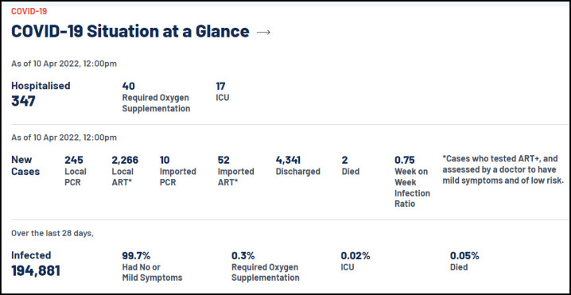The height and width of the screenshot is (295, 571).
Task: Click the arrow icon beside the title
Action: pos(263,33)
